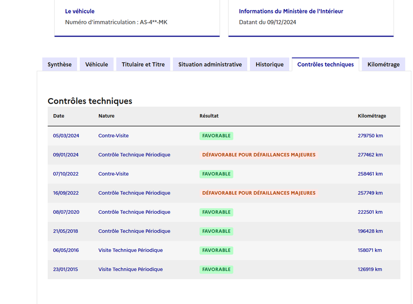Select the Situation administrative tab
Screen dimensions: 413x304
[210, 65]
